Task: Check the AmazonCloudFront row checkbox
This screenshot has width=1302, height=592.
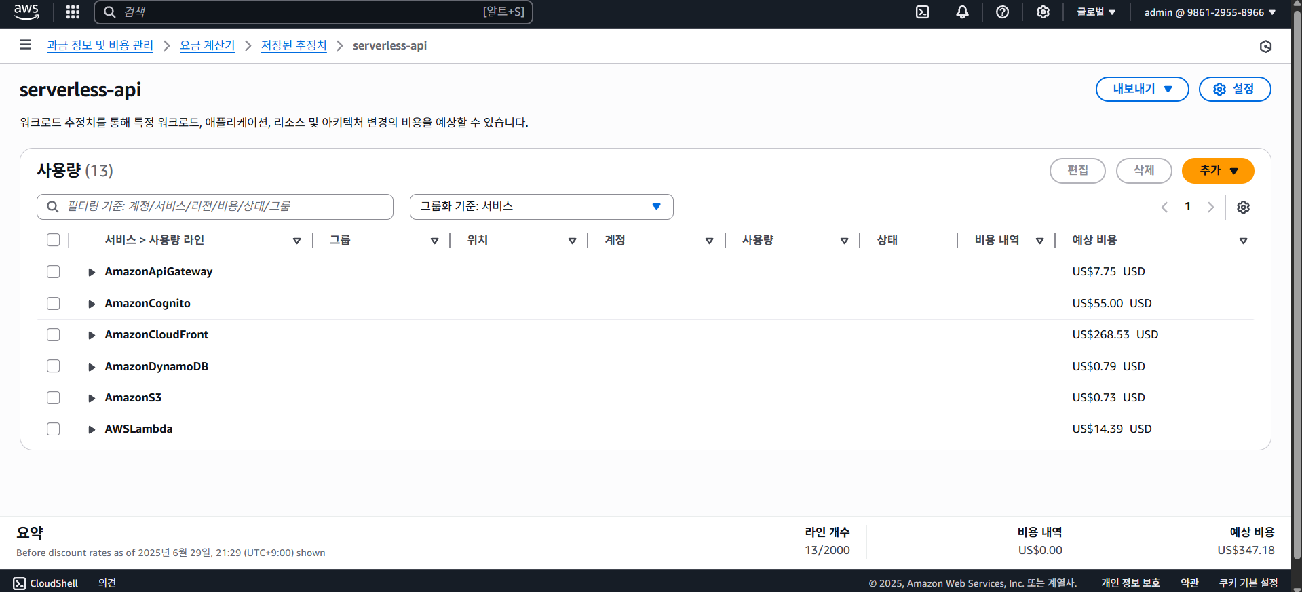Action: (x=54, y=335)
